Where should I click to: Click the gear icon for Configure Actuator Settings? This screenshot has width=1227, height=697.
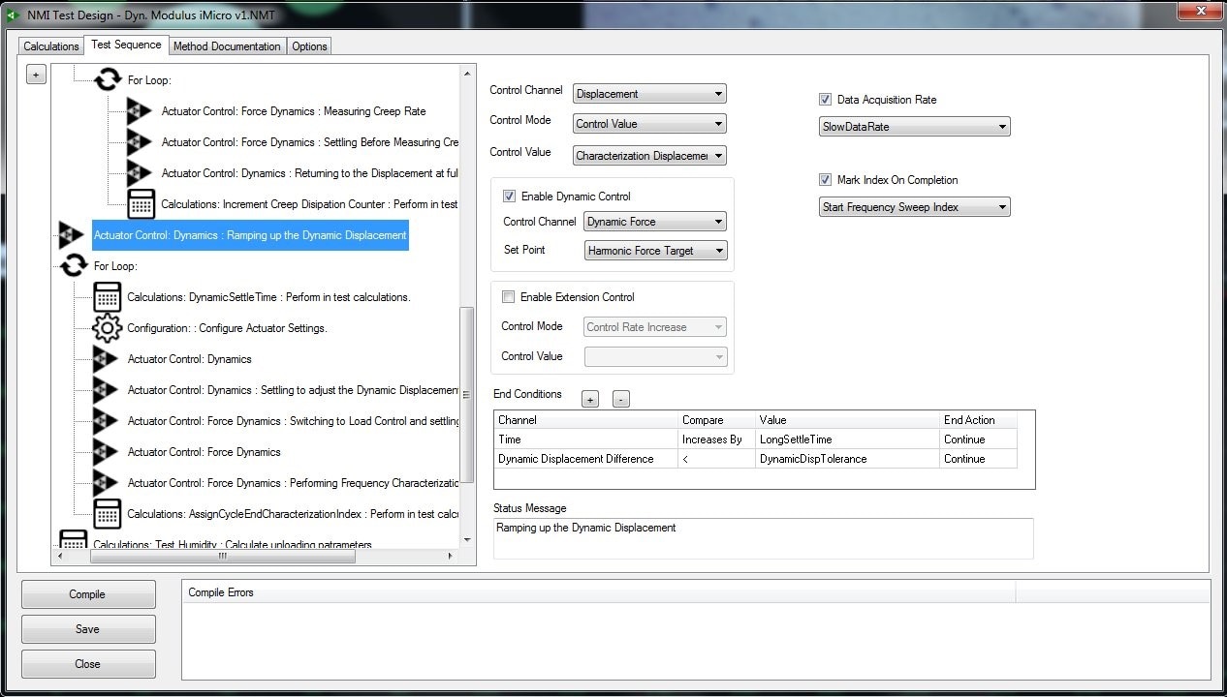107,327
